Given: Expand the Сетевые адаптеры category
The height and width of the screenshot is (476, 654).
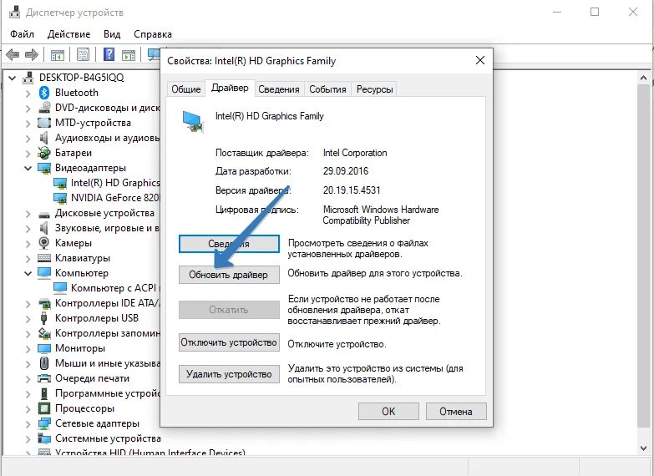Looking at the screenshot, I should point(28,424).
